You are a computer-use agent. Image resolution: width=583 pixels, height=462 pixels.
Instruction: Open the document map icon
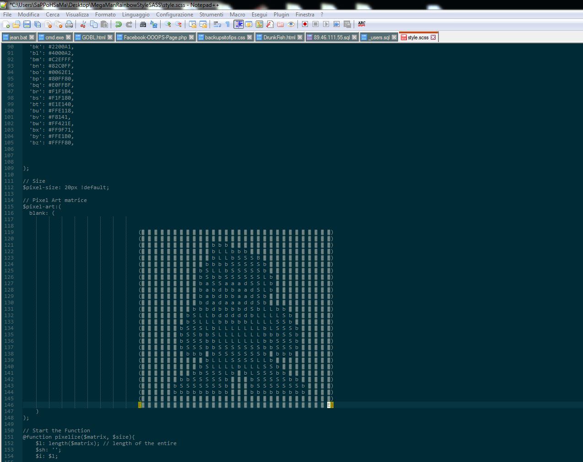coord(259,24)
